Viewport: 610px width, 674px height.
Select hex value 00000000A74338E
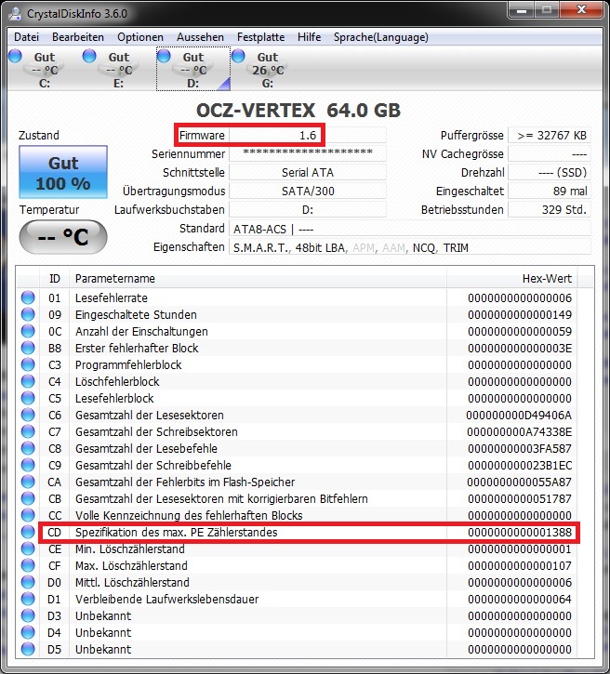[519, 432]
